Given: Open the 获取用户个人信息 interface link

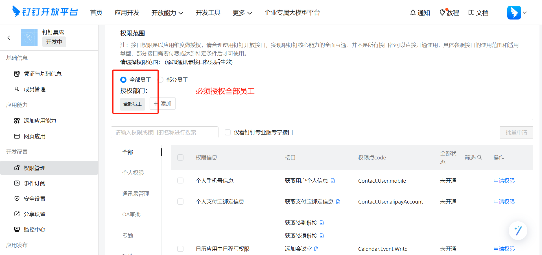Looking at the screenshot, I should point(306,181).
